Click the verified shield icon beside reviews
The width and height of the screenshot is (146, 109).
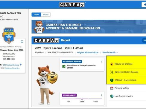[x=21, y=65]
